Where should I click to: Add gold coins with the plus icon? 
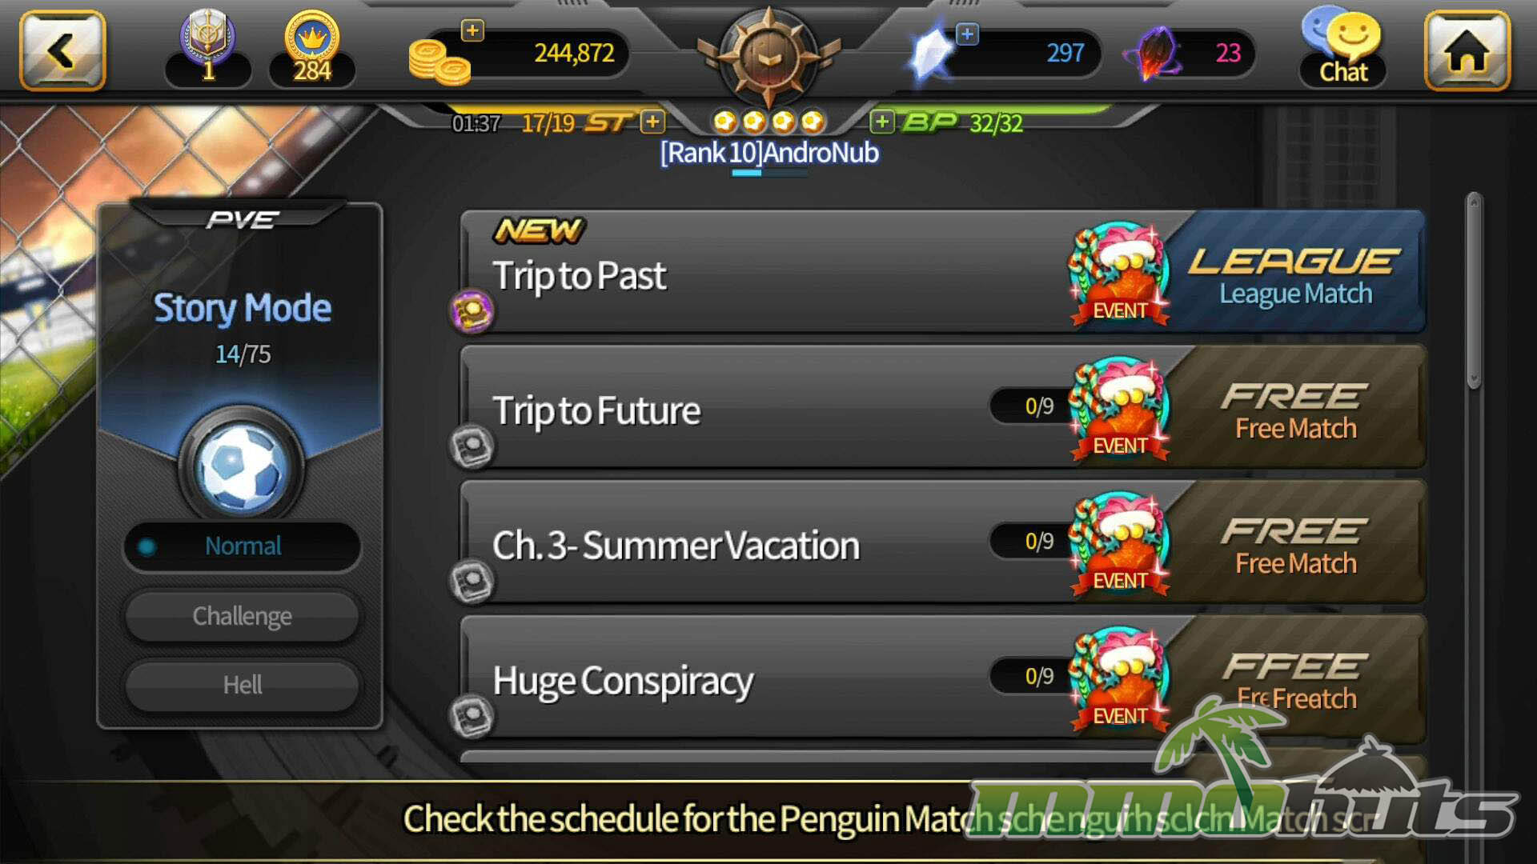click(472, 31)
